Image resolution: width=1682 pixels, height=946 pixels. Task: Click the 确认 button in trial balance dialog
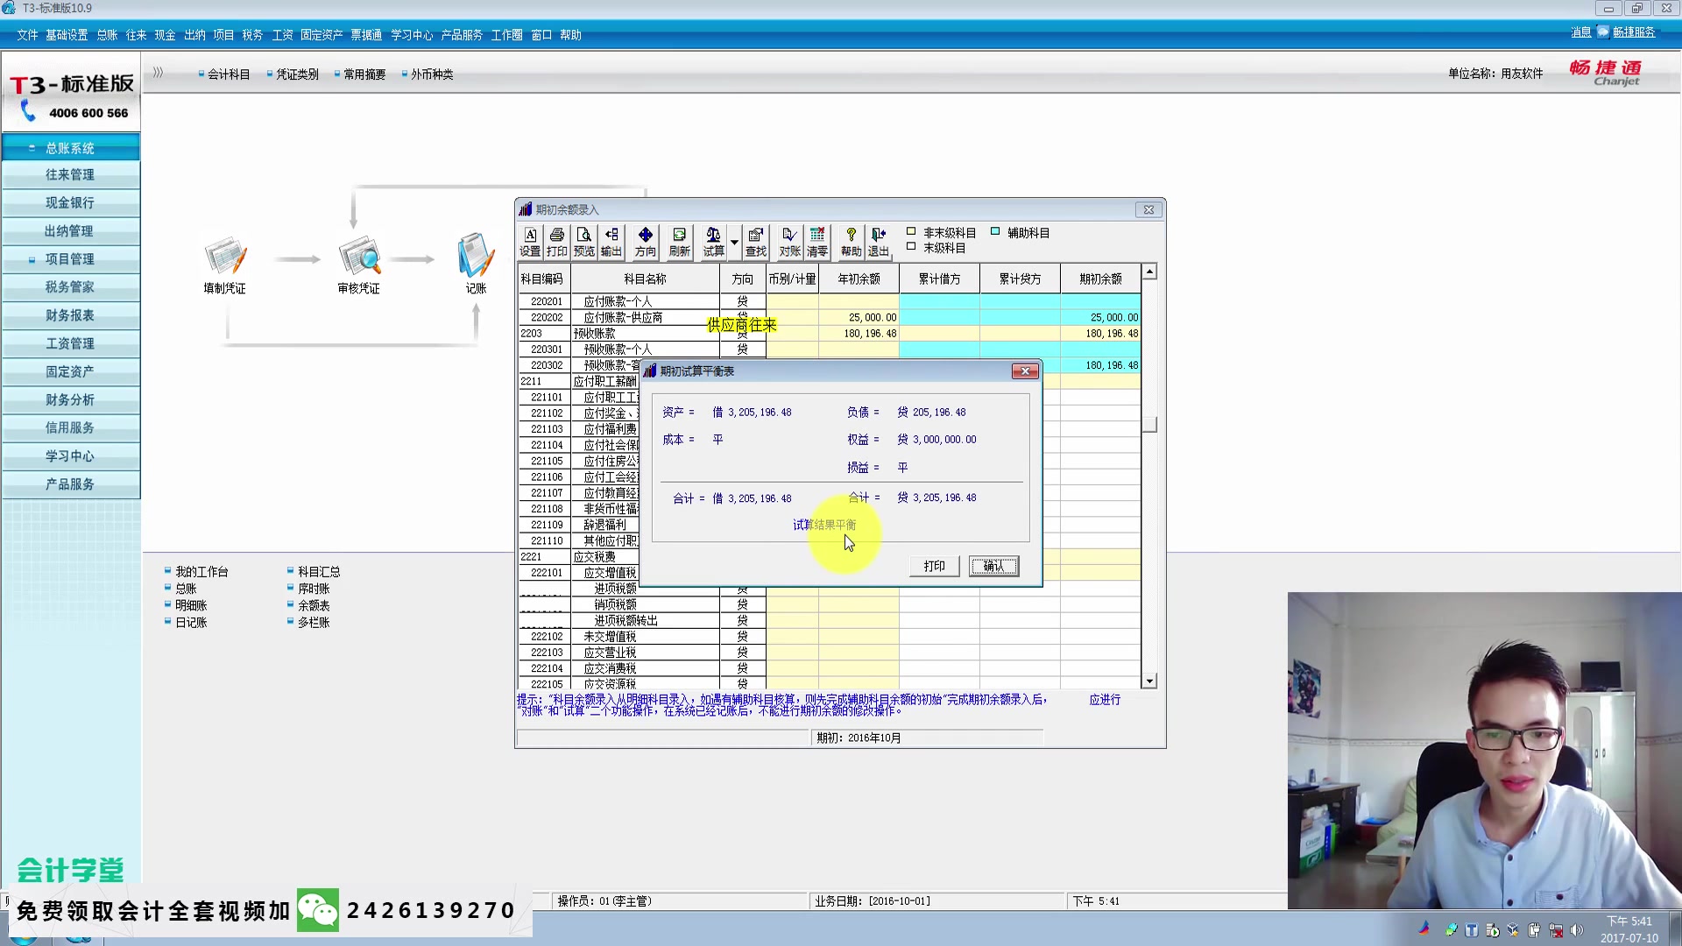pyautogui.click(x=993, y=566)
